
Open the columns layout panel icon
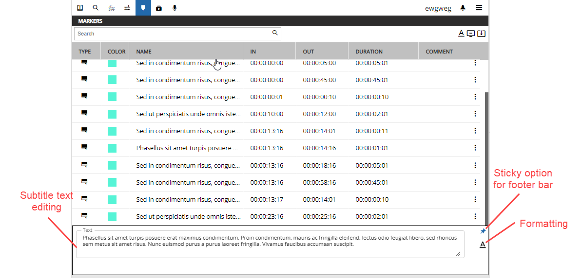[x=80, y=8]
